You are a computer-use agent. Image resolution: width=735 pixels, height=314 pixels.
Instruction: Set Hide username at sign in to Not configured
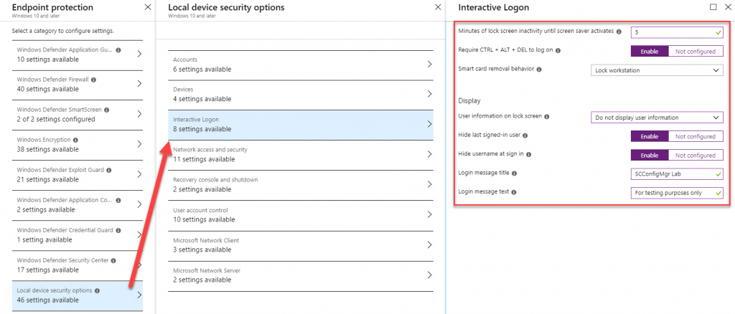695,156
